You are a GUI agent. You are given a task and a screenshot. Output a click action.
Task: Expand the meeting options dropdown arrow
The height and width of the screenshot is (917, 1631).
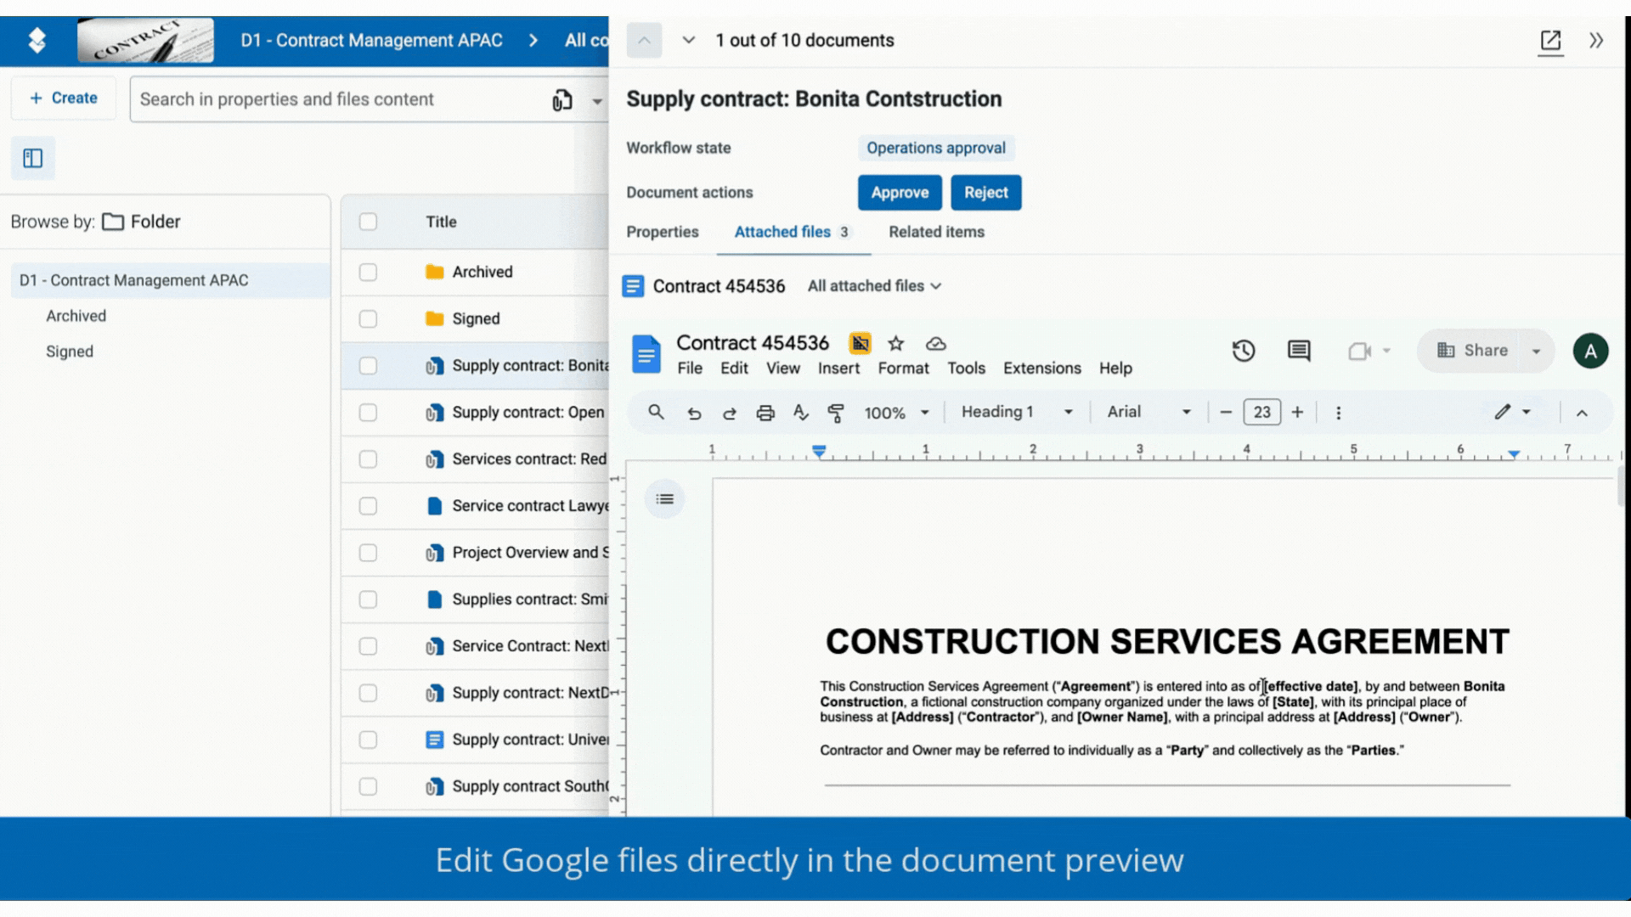(1386, 352)
